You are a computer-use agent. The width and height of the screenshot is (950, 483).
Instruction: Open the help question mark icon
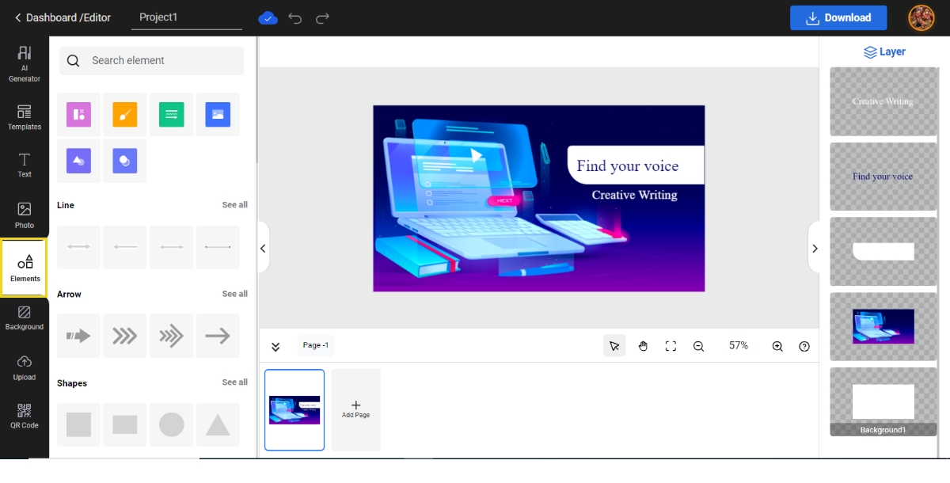[804, 346]
